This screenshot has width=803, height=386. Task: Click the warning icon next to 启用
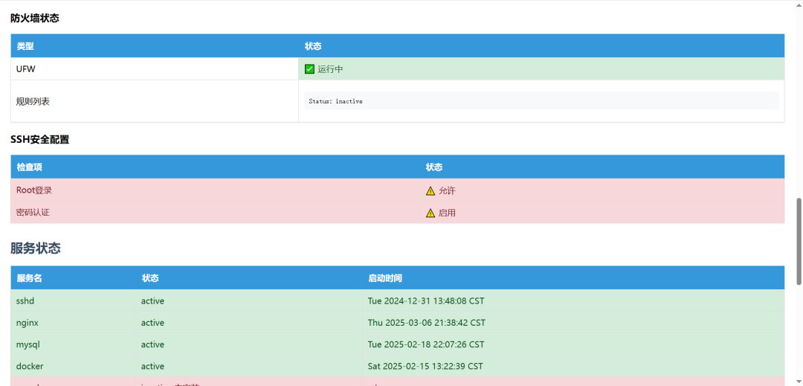pos(430,213)
